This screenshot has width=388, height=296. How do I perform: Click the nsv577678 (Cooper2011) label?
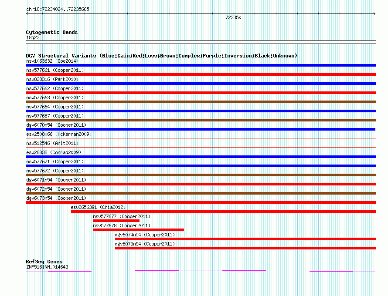(122, 225)
